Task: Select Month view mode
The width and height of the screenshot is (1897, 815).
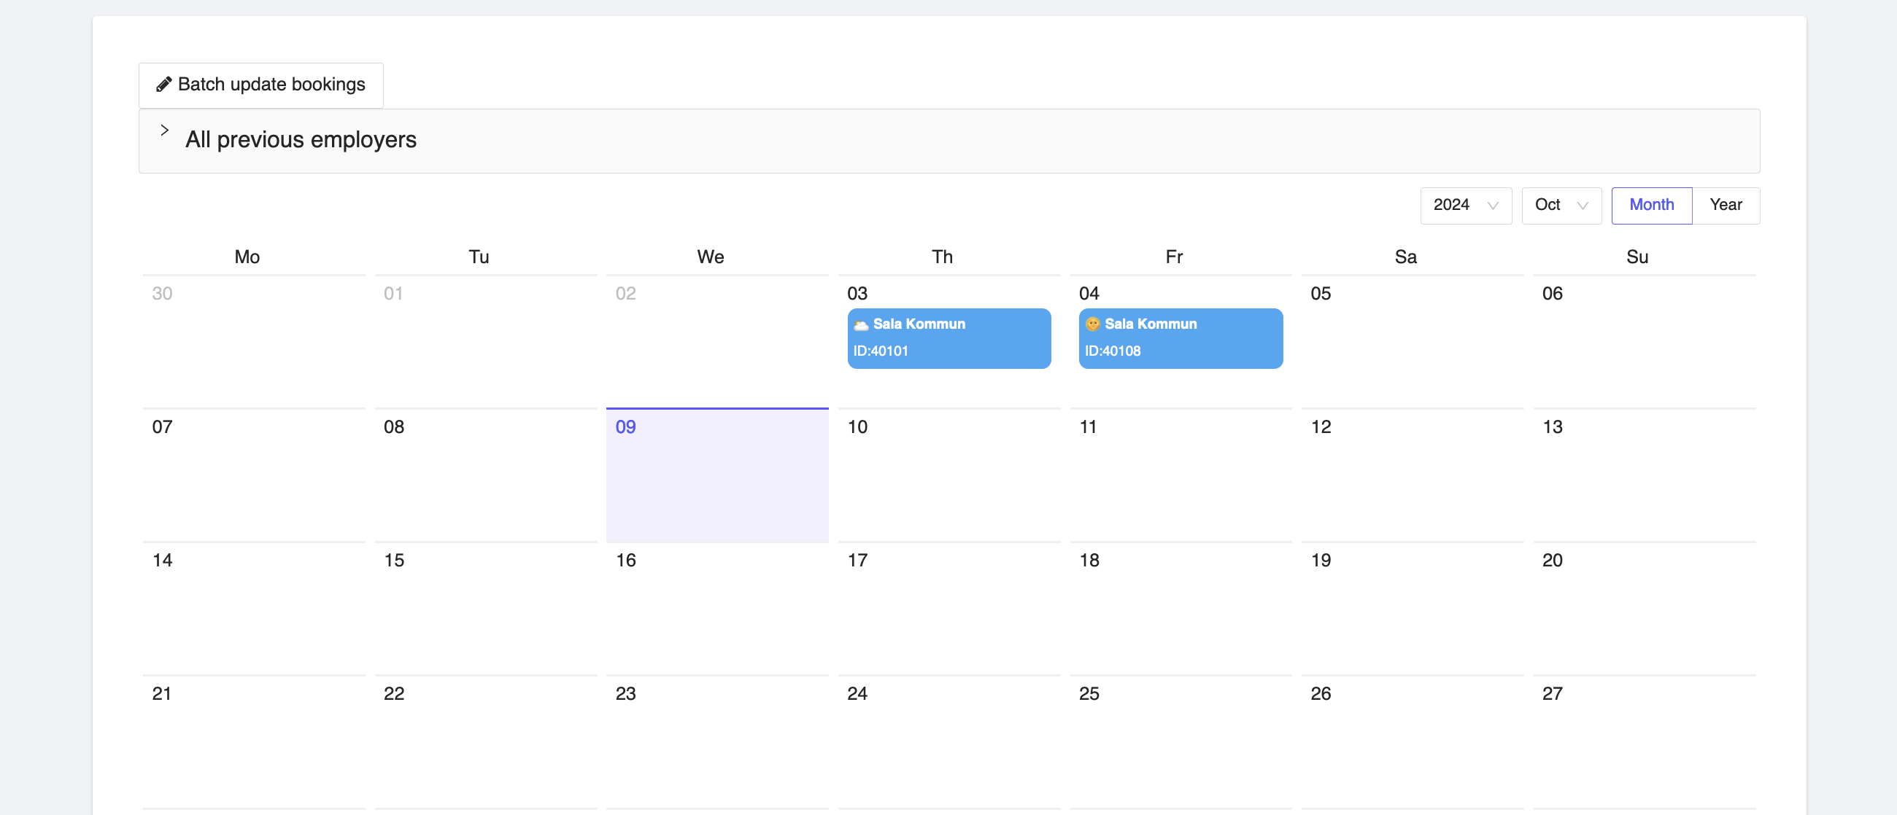Action: [x=1651, y=205]
